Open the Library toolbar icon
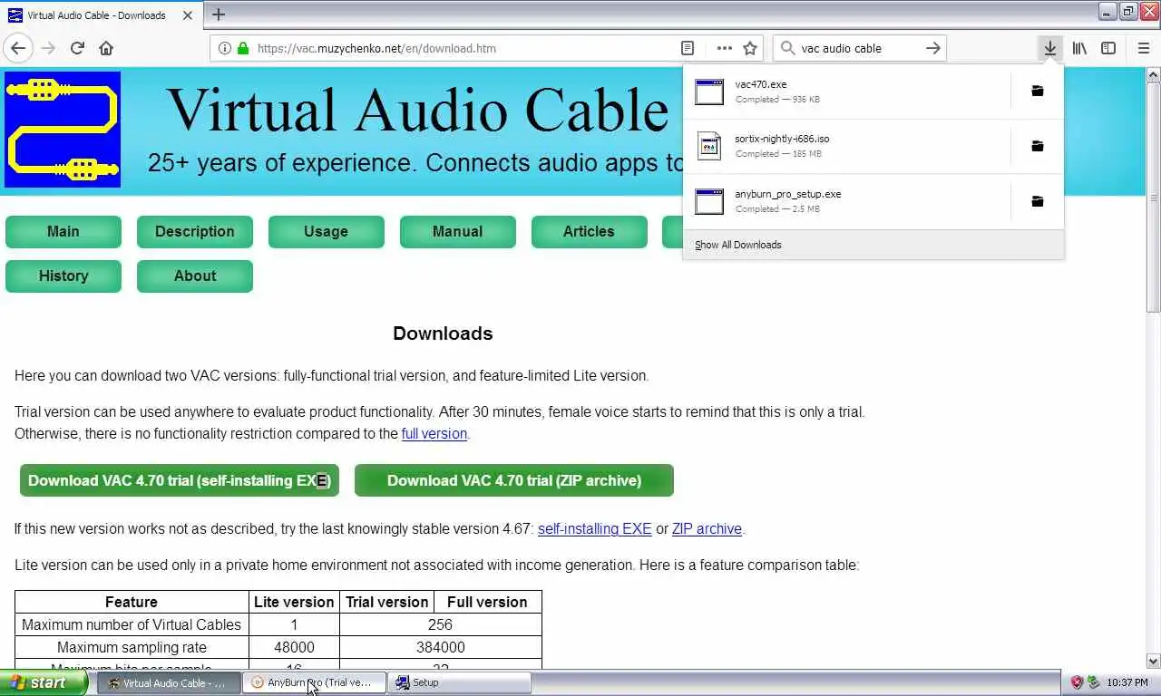 pyautogui.click(x=1079, y=48)
